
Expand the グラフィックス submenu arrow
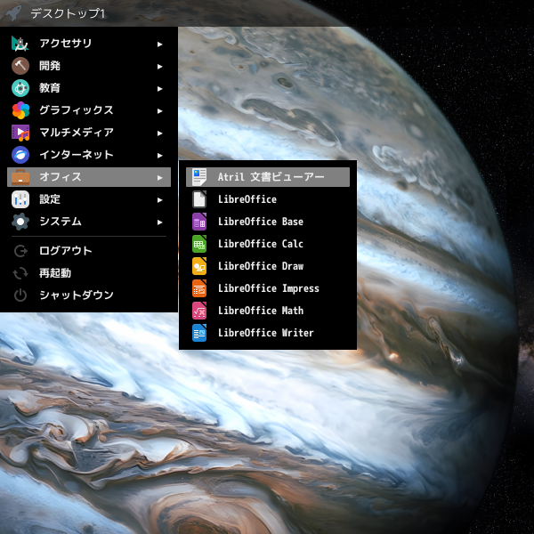tap(159, 111)
